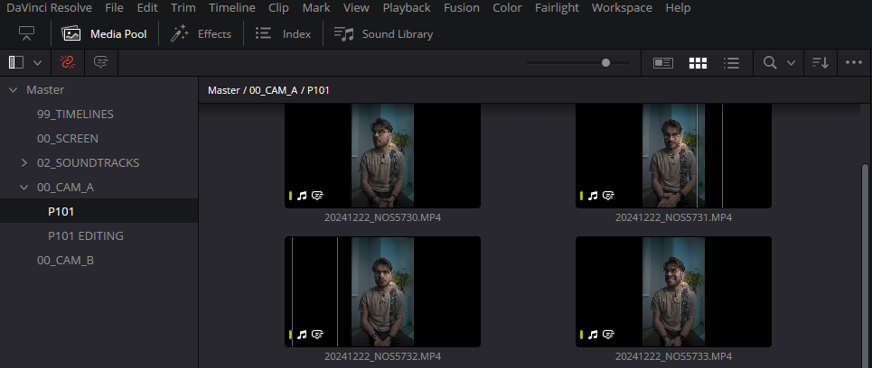Click the 20241222_NOS5730.MP4 file name
Screen dimensions: 872x368
[382, 217]
